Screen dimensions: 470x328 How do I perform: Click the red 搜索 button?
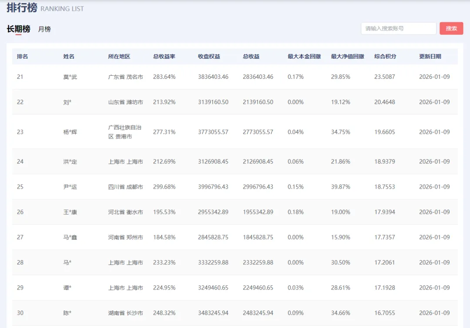pos(451,28)
